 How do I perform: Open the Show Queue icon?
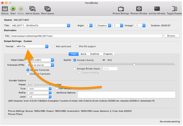(x=48, y=9)
